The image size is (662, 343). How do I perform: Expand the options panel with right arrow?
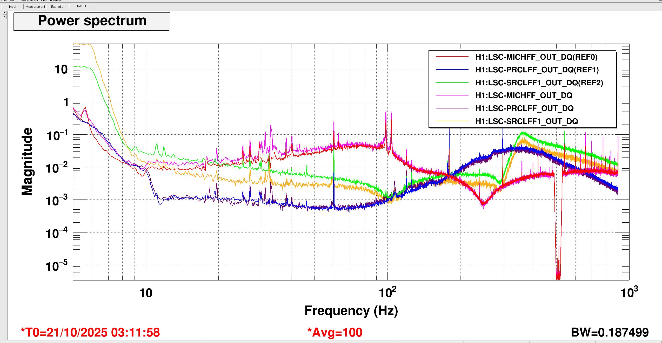(4, 12)
